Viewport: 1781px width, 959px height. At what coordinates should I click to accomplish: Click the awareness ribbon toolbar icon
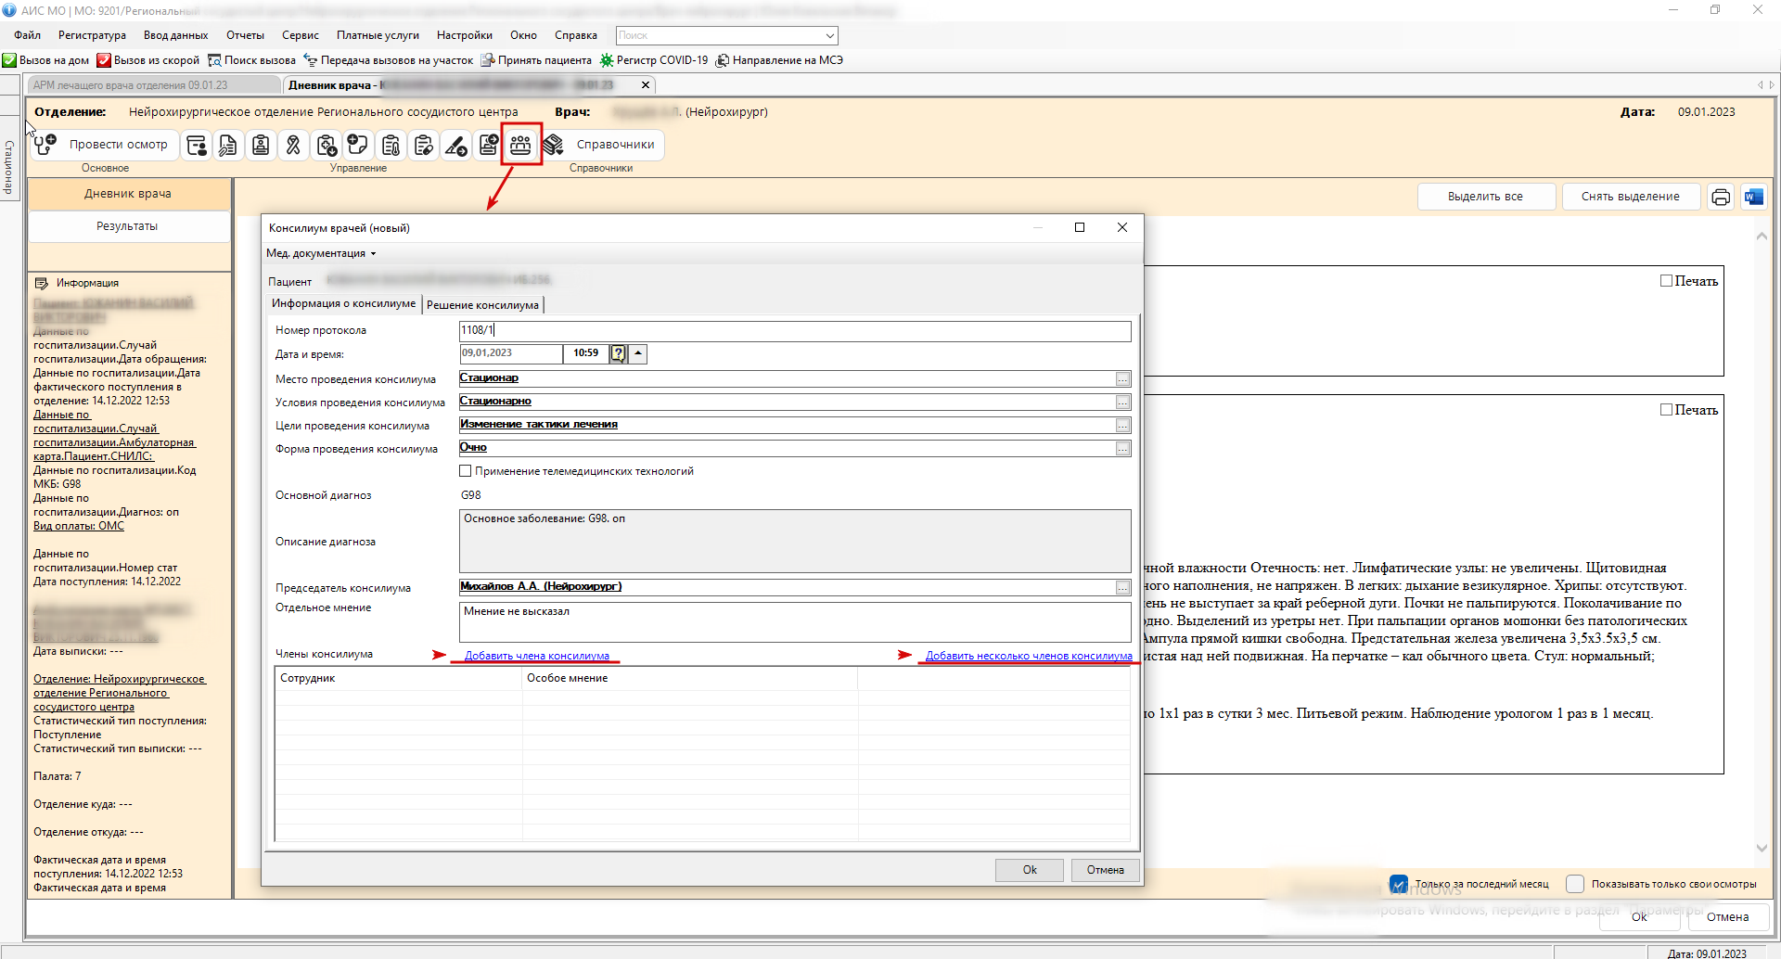point(293,145)
